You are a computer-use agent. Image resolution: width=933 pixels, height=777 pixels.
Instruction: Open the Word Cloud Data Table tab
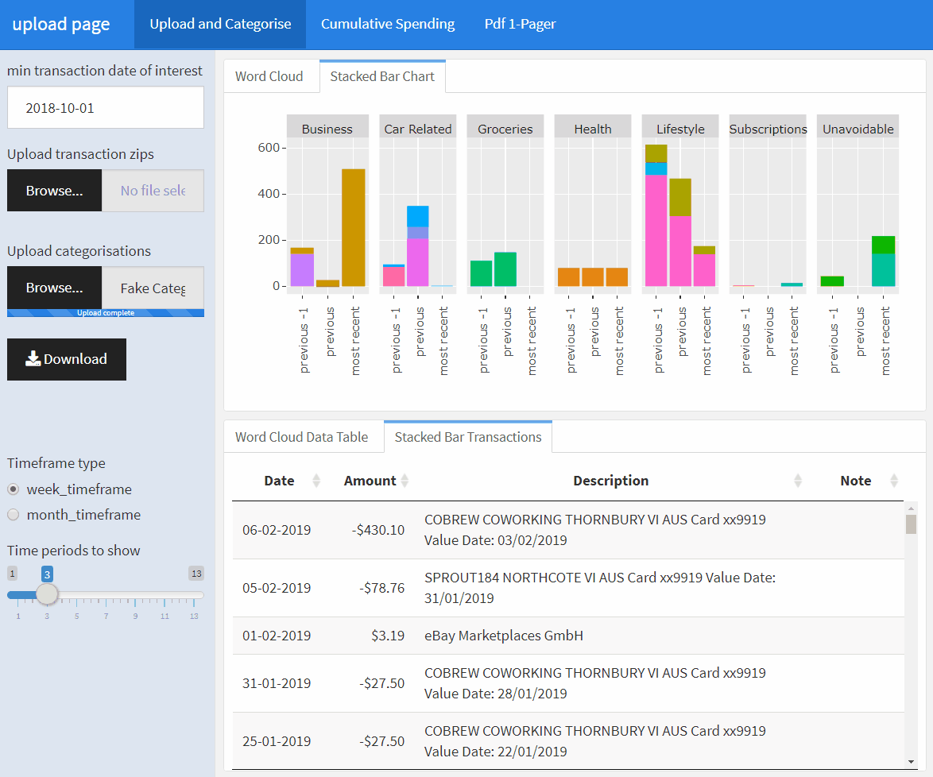(x=303, y=436)
